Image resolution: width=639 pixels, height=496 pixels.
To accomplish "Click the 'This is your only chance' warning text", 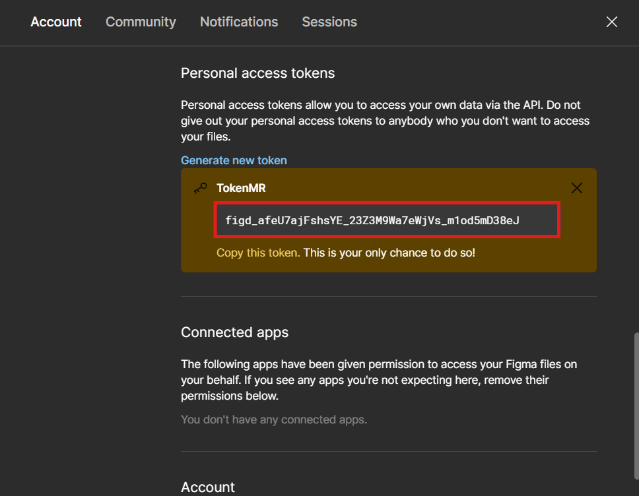I will click(x=389, y=253).
